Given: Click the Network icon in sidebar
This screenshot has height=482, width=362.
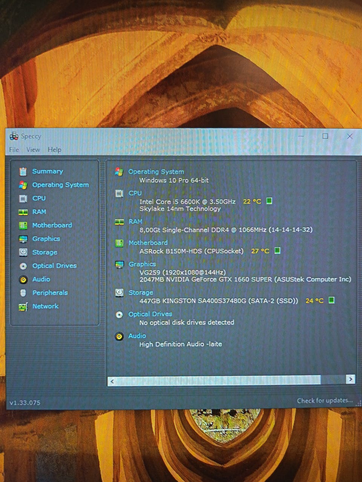Looking at the screenshot, I should pyautogui.click(x=23, y=307).
